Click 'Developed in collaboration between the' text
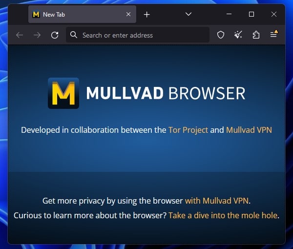Viewport: 293px width, 249px height. point(94,130)
